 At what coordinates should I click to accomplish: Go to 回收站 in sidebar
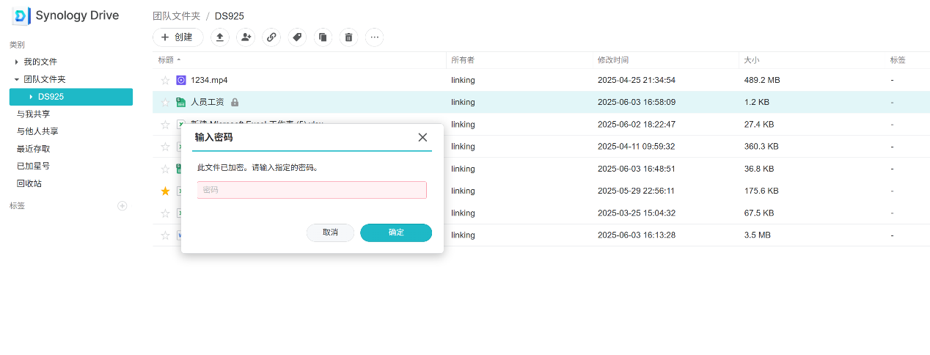click(x=29, y=183)
